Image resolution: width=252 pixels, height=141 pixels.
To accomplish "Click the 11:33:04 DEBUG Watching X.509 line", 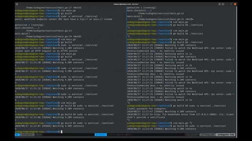I will (49, 108).
